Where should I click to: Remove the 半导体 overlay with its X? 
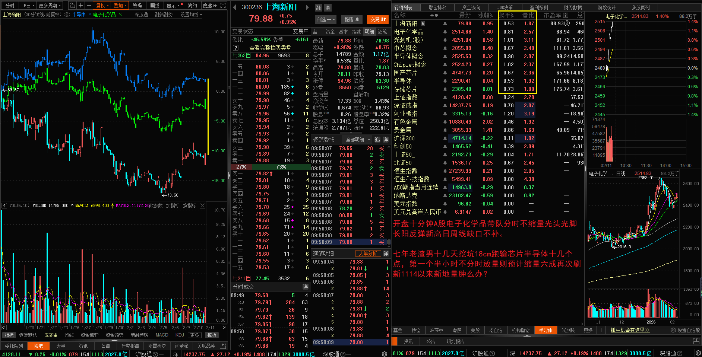click(x=90, y=15)
